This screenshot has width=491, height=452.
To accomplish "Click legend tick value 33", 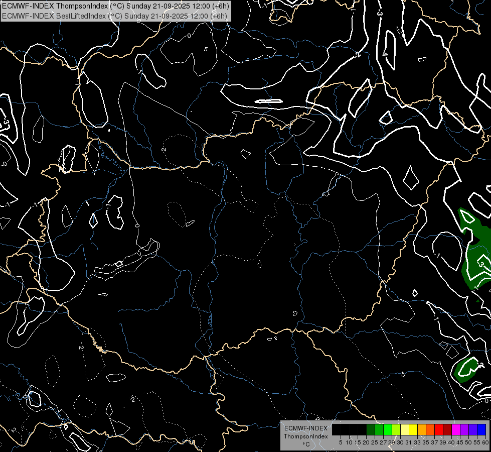I will [417, 442].
